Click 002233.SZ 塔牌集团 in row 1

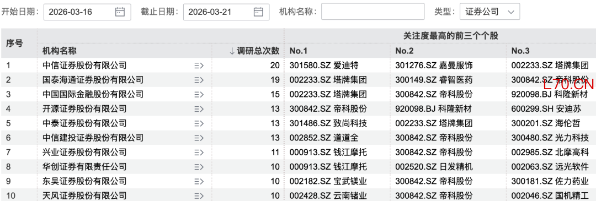coord(550,66)
